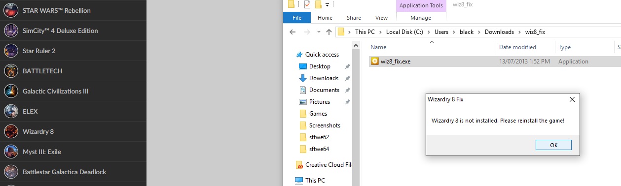Click 'black' breadcrumb in address bar

coord(466,32)
